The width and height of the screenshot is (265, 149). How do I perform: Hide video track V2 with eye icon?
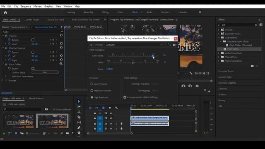(111, 113)
